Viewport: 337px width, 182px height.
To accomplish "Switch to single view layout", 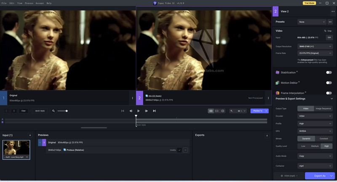I will tap(217, 111).
